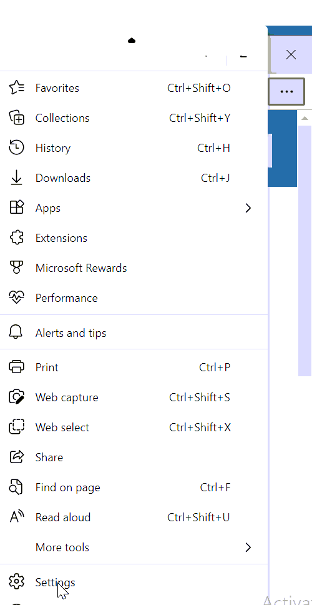Expand the More tools submenu arrow

coord(248,547)
